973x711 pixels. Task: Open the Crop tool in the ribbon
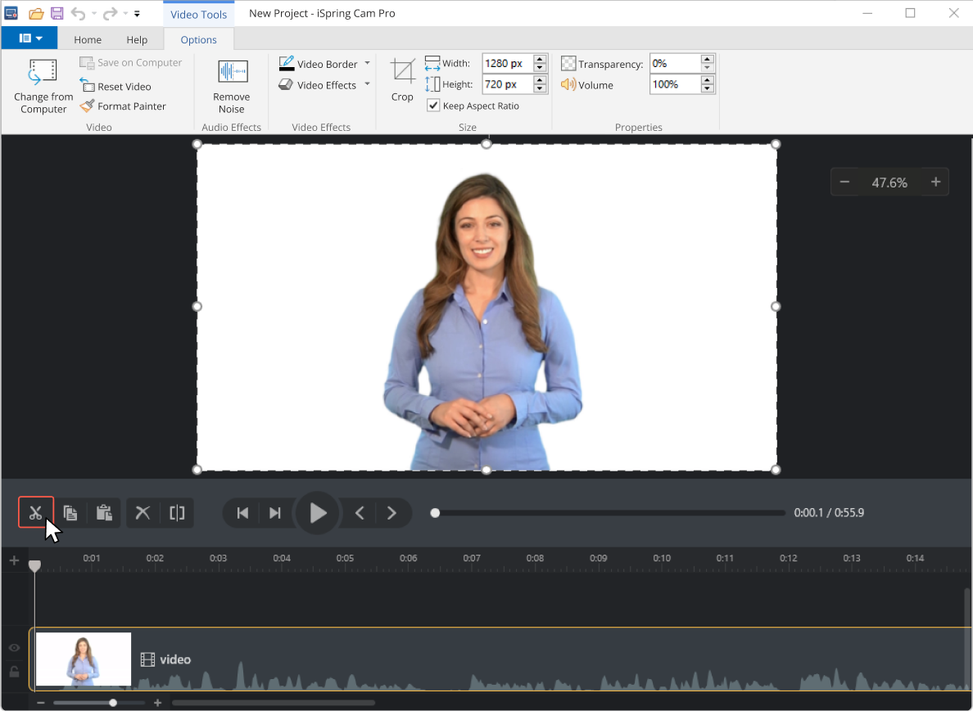click(x=401, y=78)
